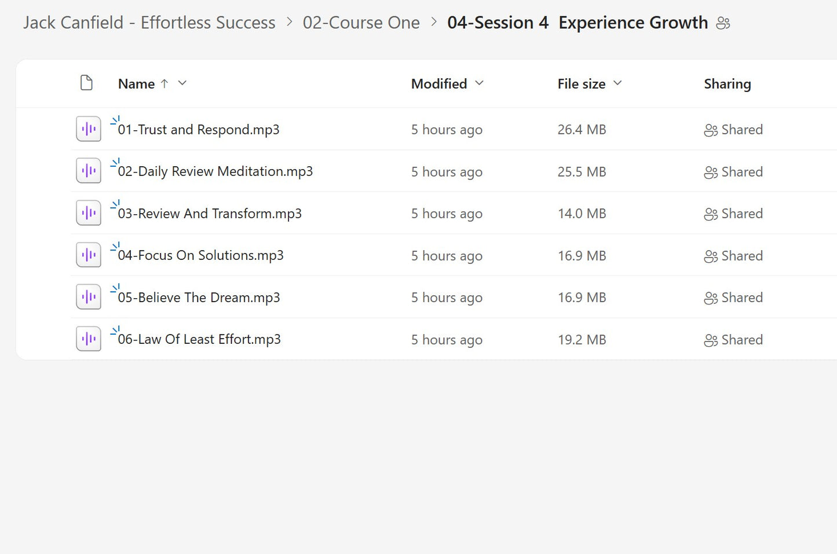Viewport: 837px width, 554px height.
Task: Click the sharing icon beside the folder title
Action: [723, 23]
